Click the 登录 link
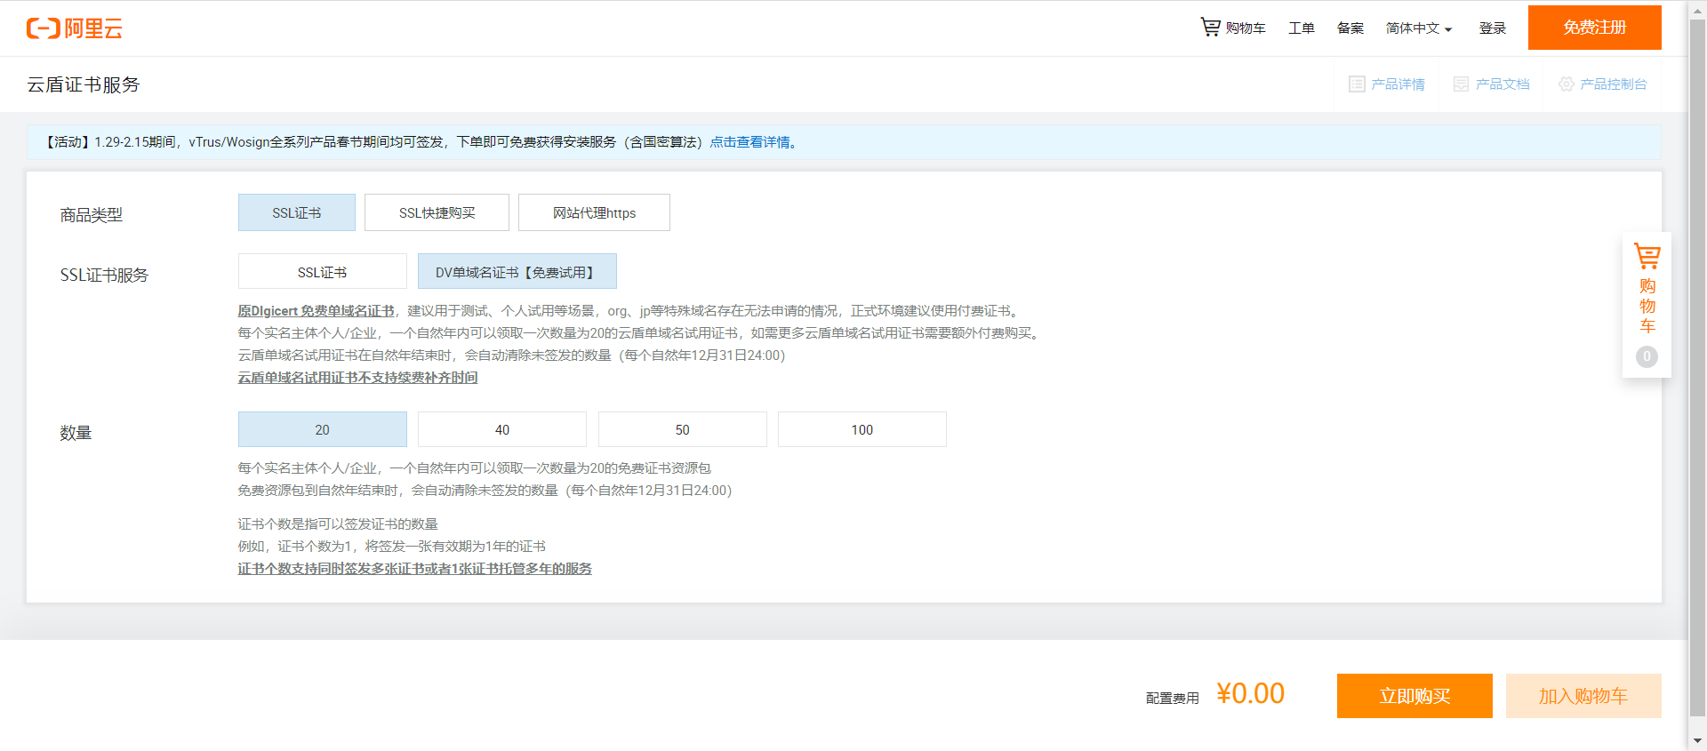The height and width of the screenshot is (751, 1707). tap(1493, 28)
